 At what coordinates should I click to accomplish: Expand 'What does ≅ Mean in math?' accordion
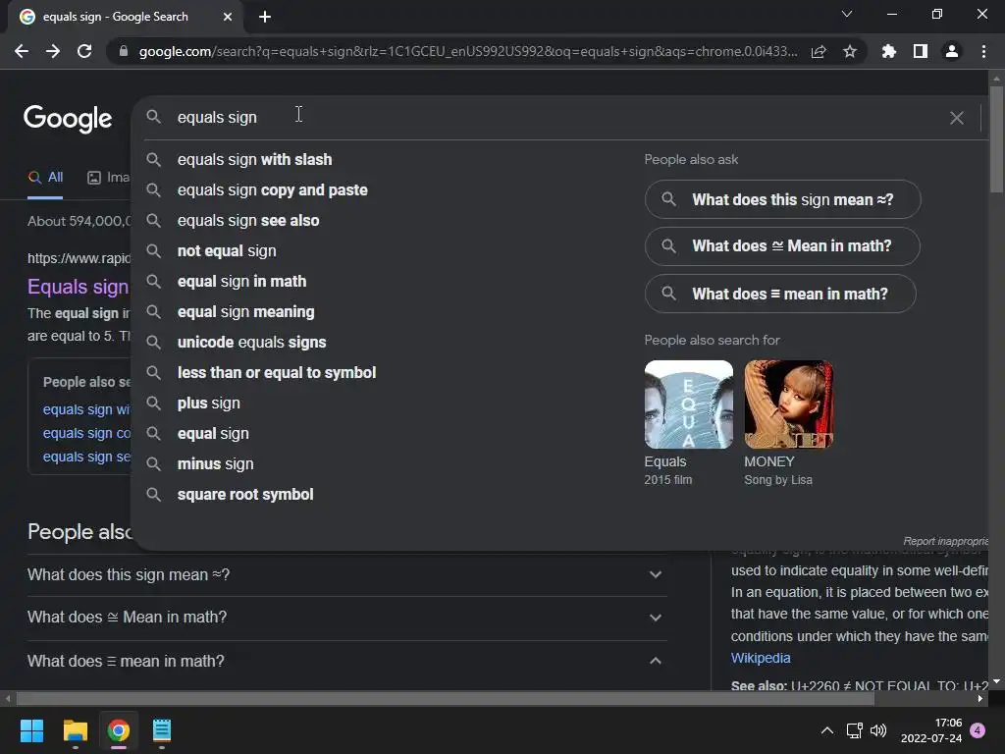pyautogui.click(x=346, y=619)
